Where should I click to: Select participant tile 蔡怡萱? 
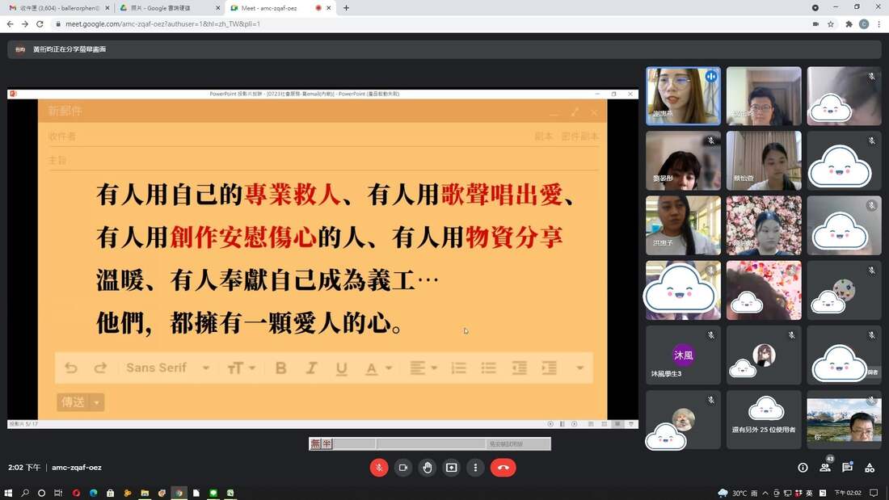764,161
